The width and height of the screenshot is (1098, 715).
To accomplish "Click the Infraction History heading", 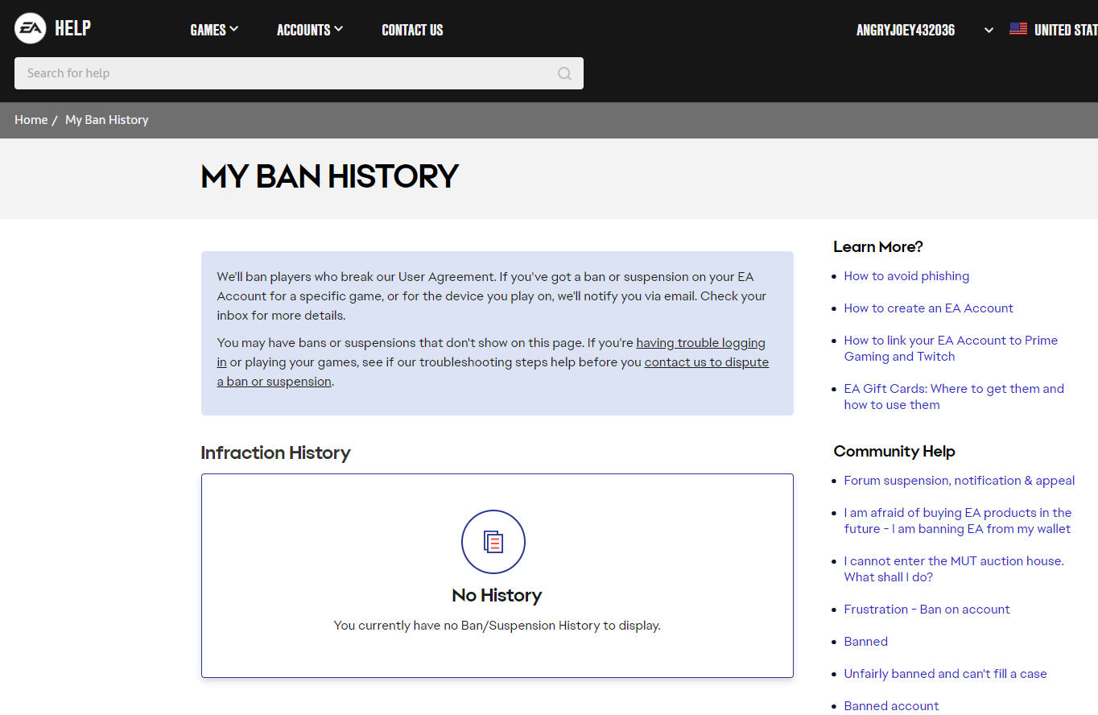I will coord(275,453).
